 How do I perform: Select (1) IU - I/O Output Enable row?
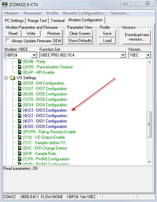tap(44, 137)
